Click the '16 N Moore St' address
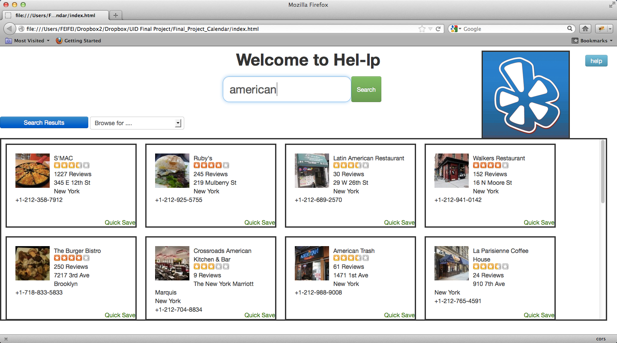The height and width of the screenshot is (343, 617). coord(493,183)
